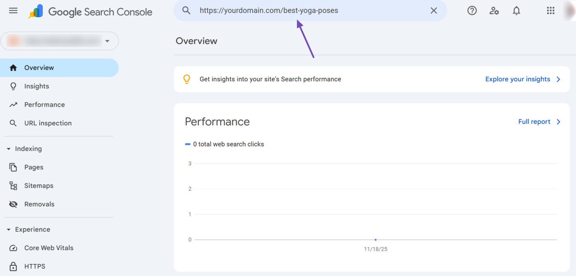Switch to the Overview view in sidebar
The width and height of the screenshot is (576, 276).
point(39,67)
